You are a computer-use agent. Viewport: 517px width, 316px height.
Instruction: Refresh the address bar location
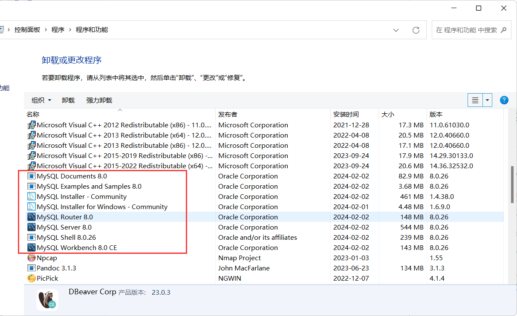click(416, 30)
